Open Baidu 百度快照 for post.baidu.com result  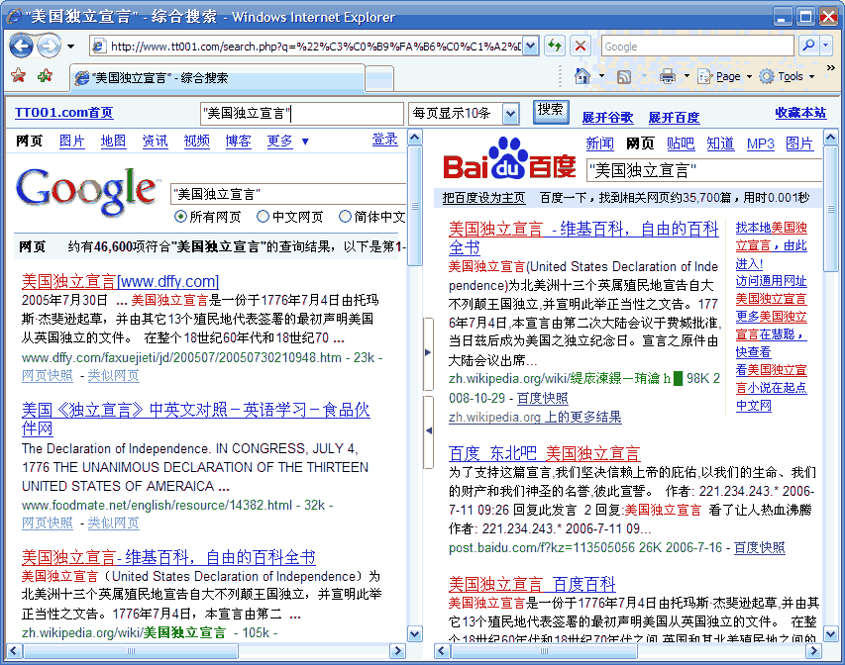[760, 547]
